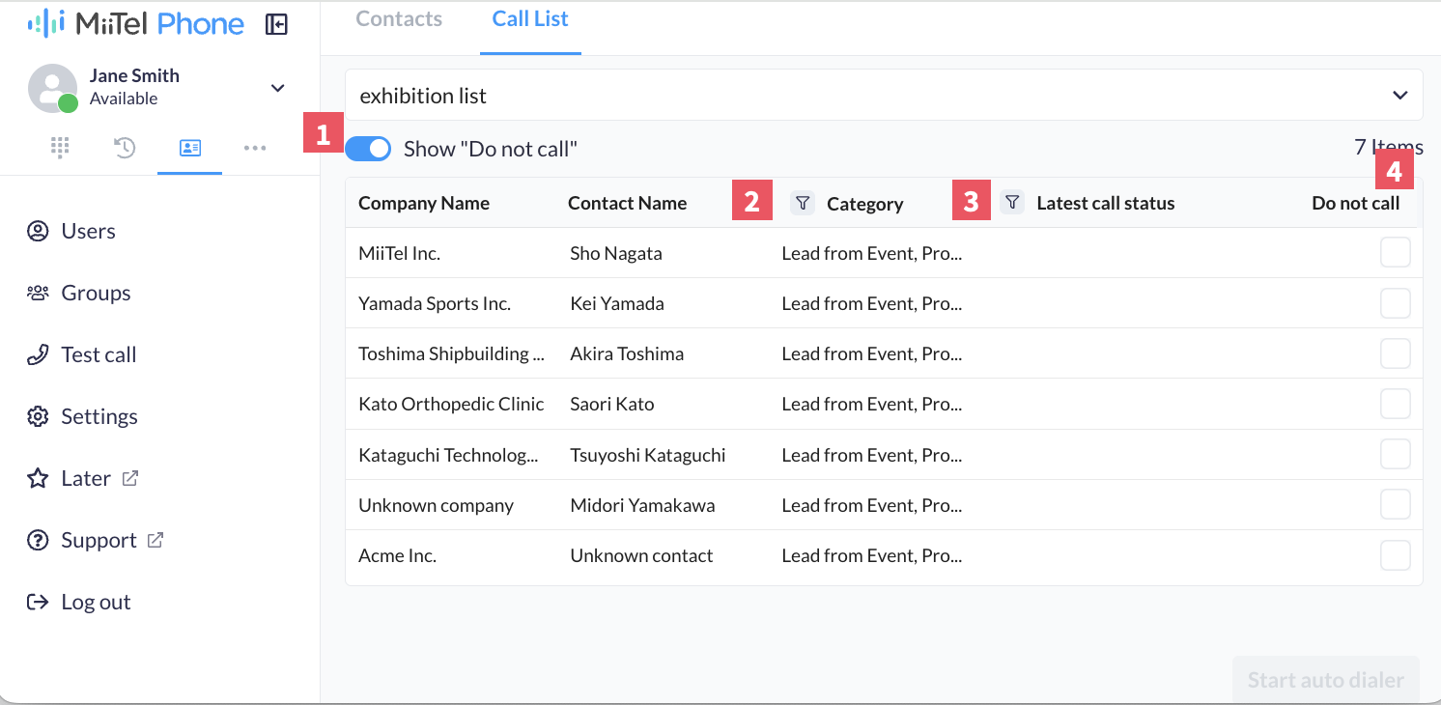This screenshot has width=1441, height=705.
Task: Select the MiiTel Inc. company cell
Action: coord(399,253)
